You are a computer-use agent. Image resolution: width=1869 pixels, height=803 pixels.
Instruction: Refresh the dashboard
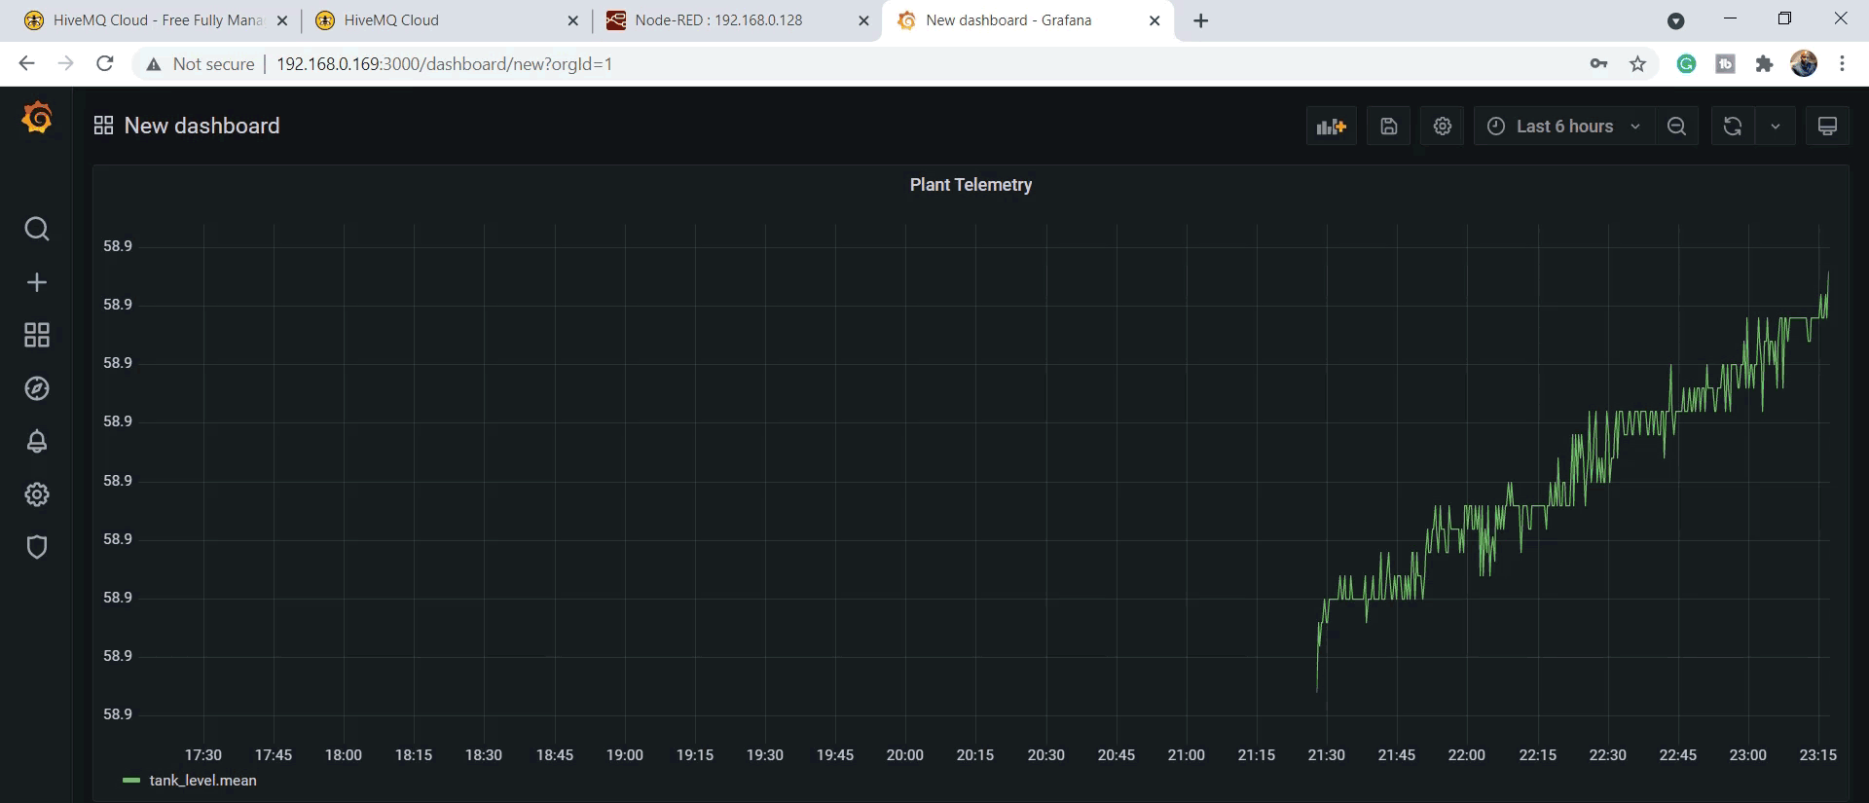[x=1733, y=127]
